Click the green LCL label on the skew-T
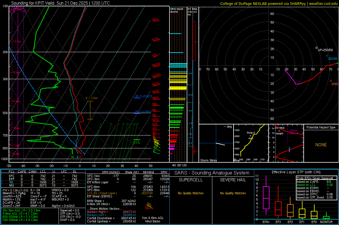The image size is (339, 225). click(137, 142)
